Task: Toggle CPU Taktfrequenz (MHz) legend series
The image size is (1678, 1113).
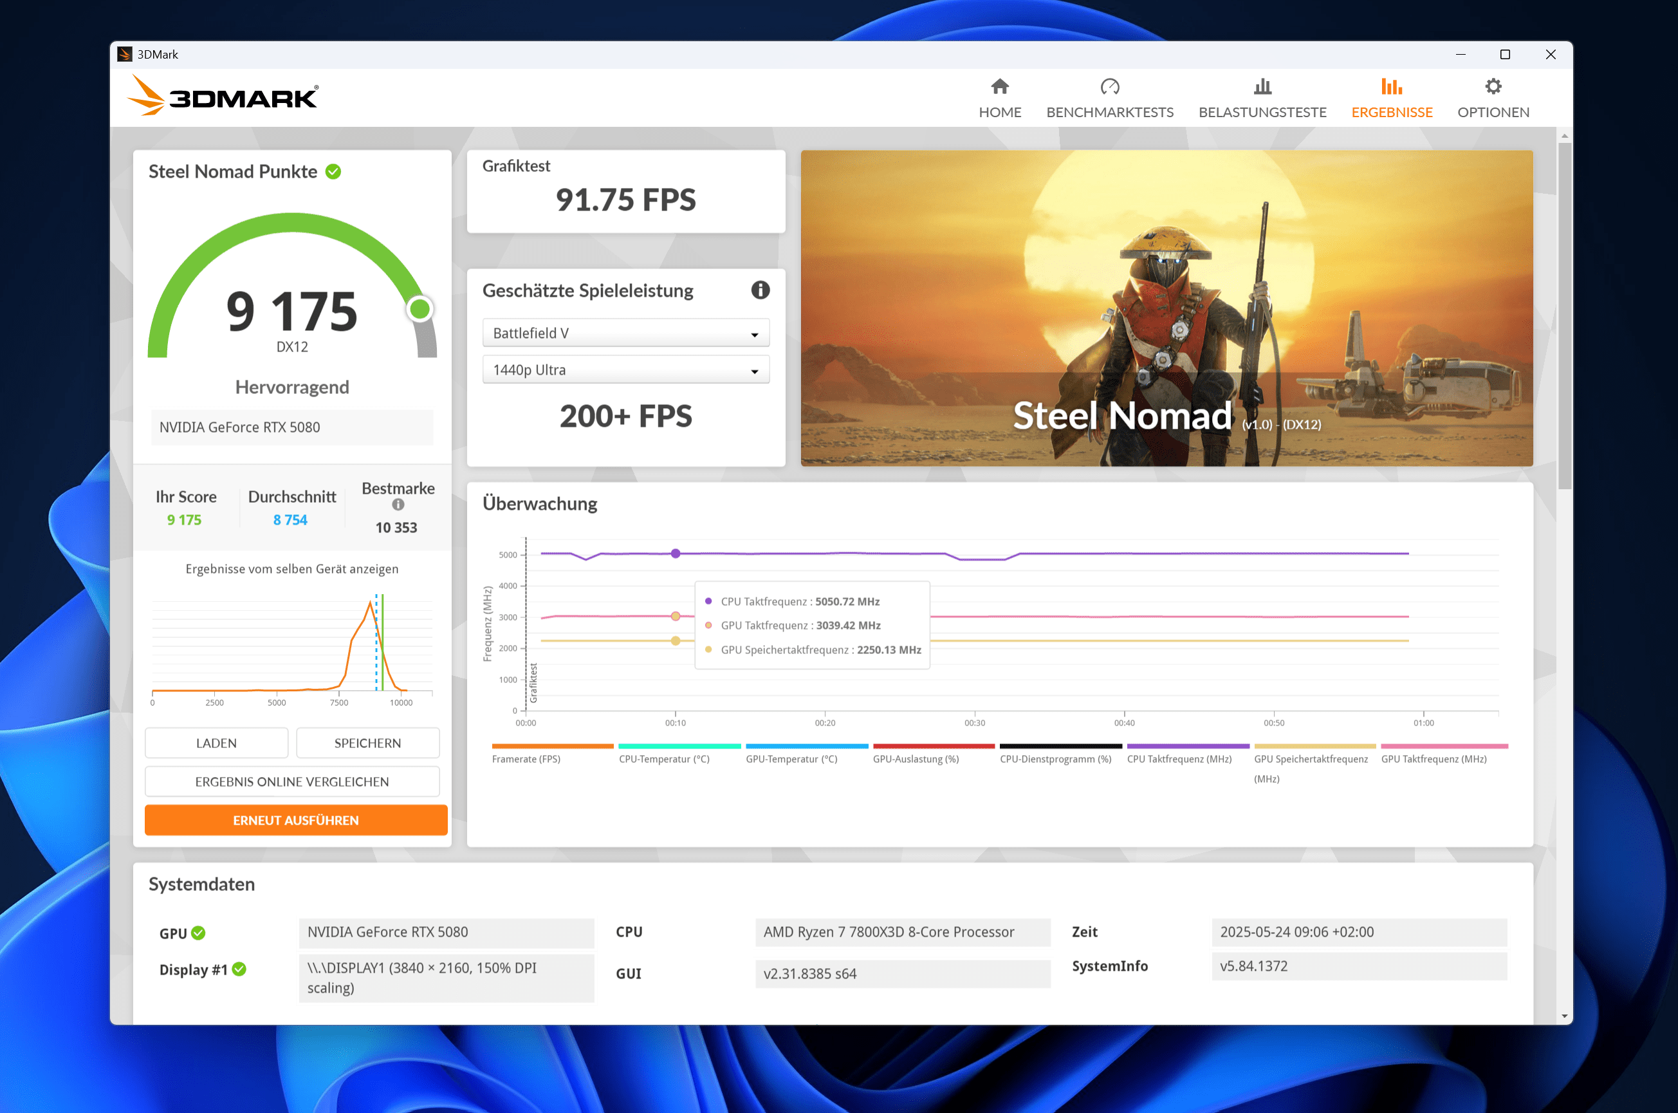Action: 1179,759
